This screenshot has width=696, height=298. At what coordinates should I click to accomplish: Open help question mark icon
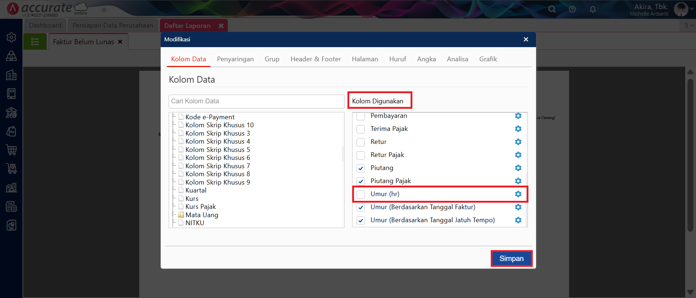pyautogui.click(x=572, y=9)
